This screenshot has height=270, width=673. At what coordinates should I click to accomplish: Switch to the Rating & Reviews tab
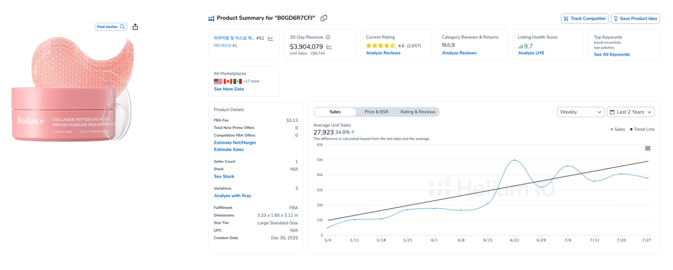(418, 112)
